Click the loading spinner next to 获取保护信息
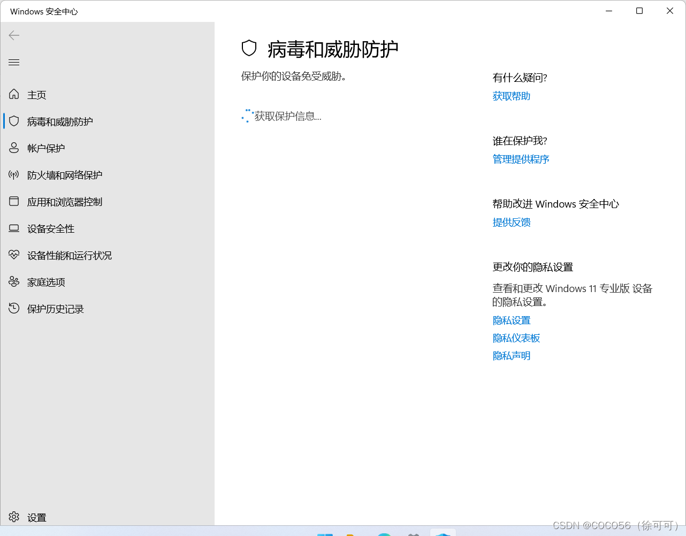Viewport: 686px width, 536px height. pos(247,116)
